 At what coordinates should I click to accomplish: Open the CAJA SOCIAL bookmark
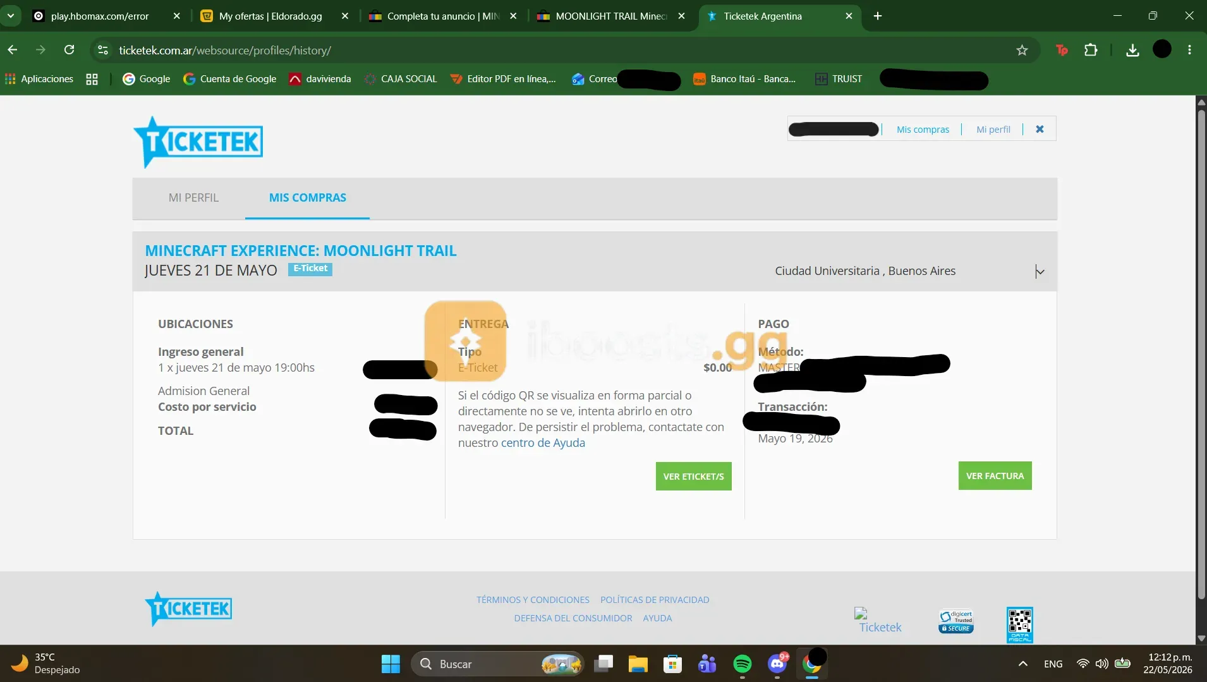point(401,79)
